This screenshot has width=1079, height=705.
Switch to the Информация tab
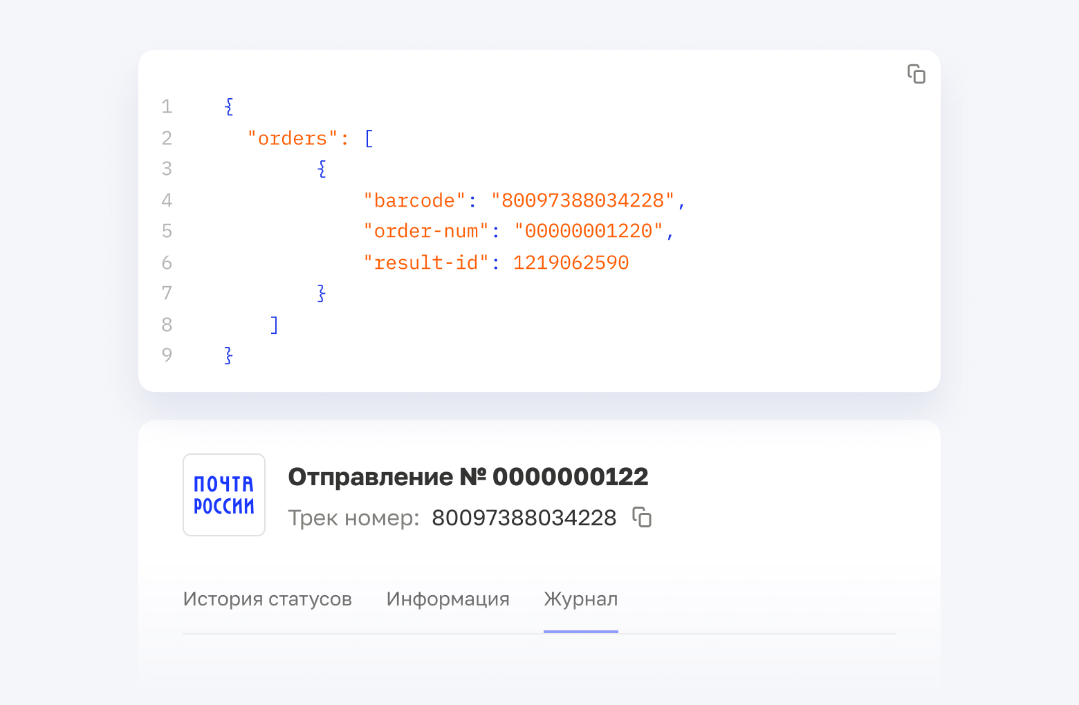448,599
